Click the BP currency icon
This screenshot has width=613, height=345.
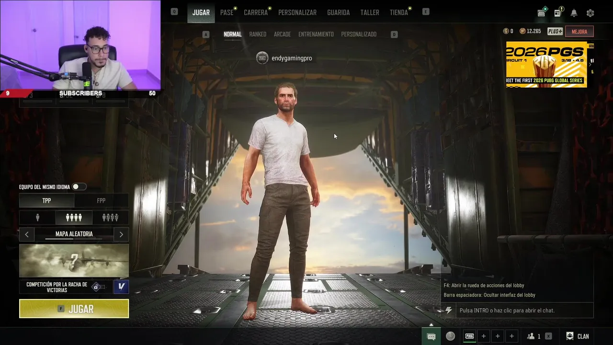click(x=522, y=31)
